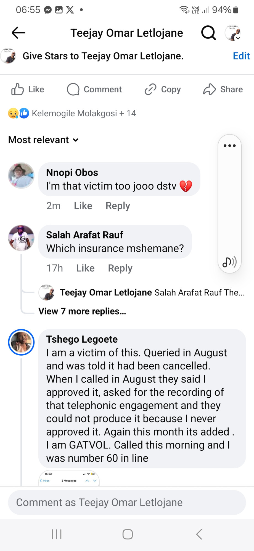This screenshot has width=254, height=551.
Task: Open the three-dots floating menu
Action: (229, 146)
